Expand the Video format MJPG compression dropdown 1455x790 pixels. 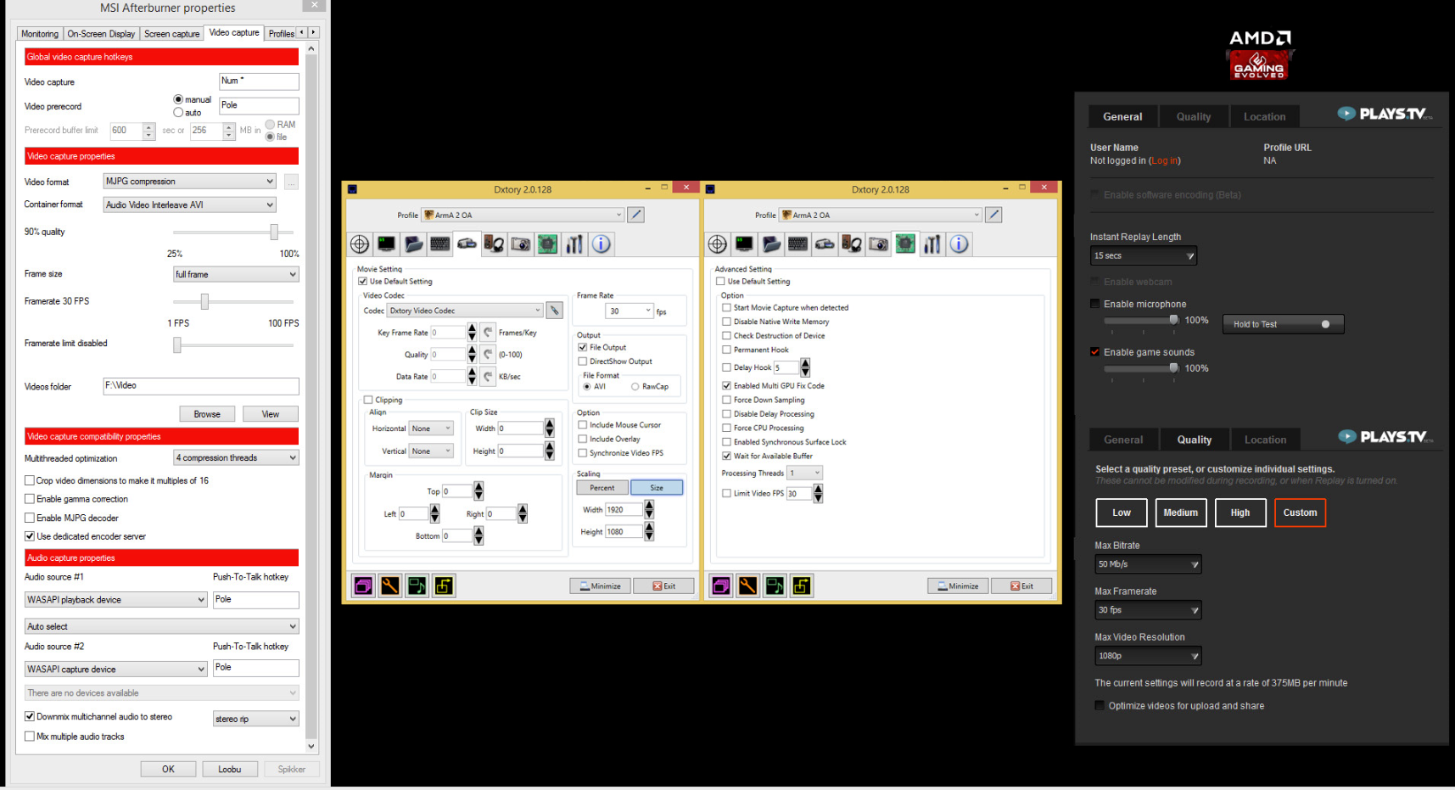pos(189,182)
